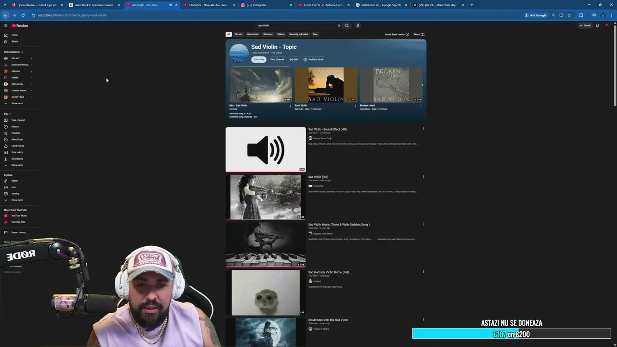Image resolution: width=617 pixels, height=347 pixels.
Task: Switch to Gladiator Now We Are Free tab
Action: tap(208, 5)
